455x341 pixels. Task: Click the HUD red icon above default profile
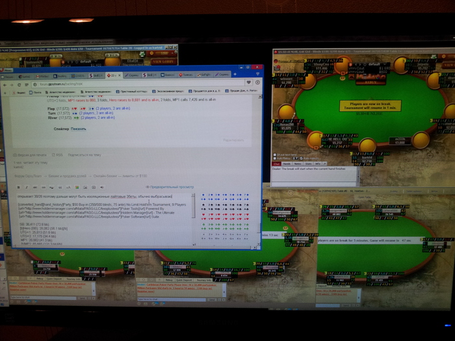tap(350, 64)
